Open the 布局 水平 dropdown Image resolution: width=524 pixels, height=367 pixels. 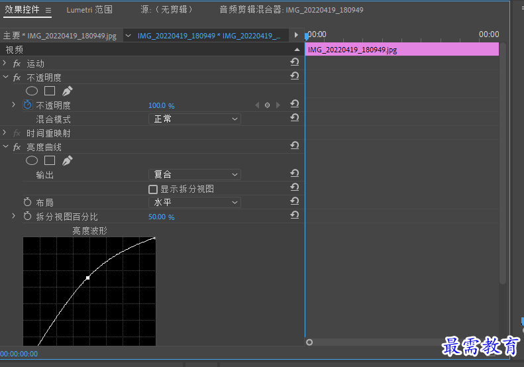pos(195,202)
